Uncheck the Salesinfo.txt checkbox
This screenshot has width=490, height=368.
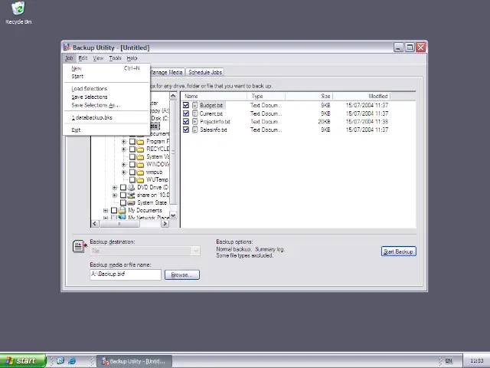[186, 130]
